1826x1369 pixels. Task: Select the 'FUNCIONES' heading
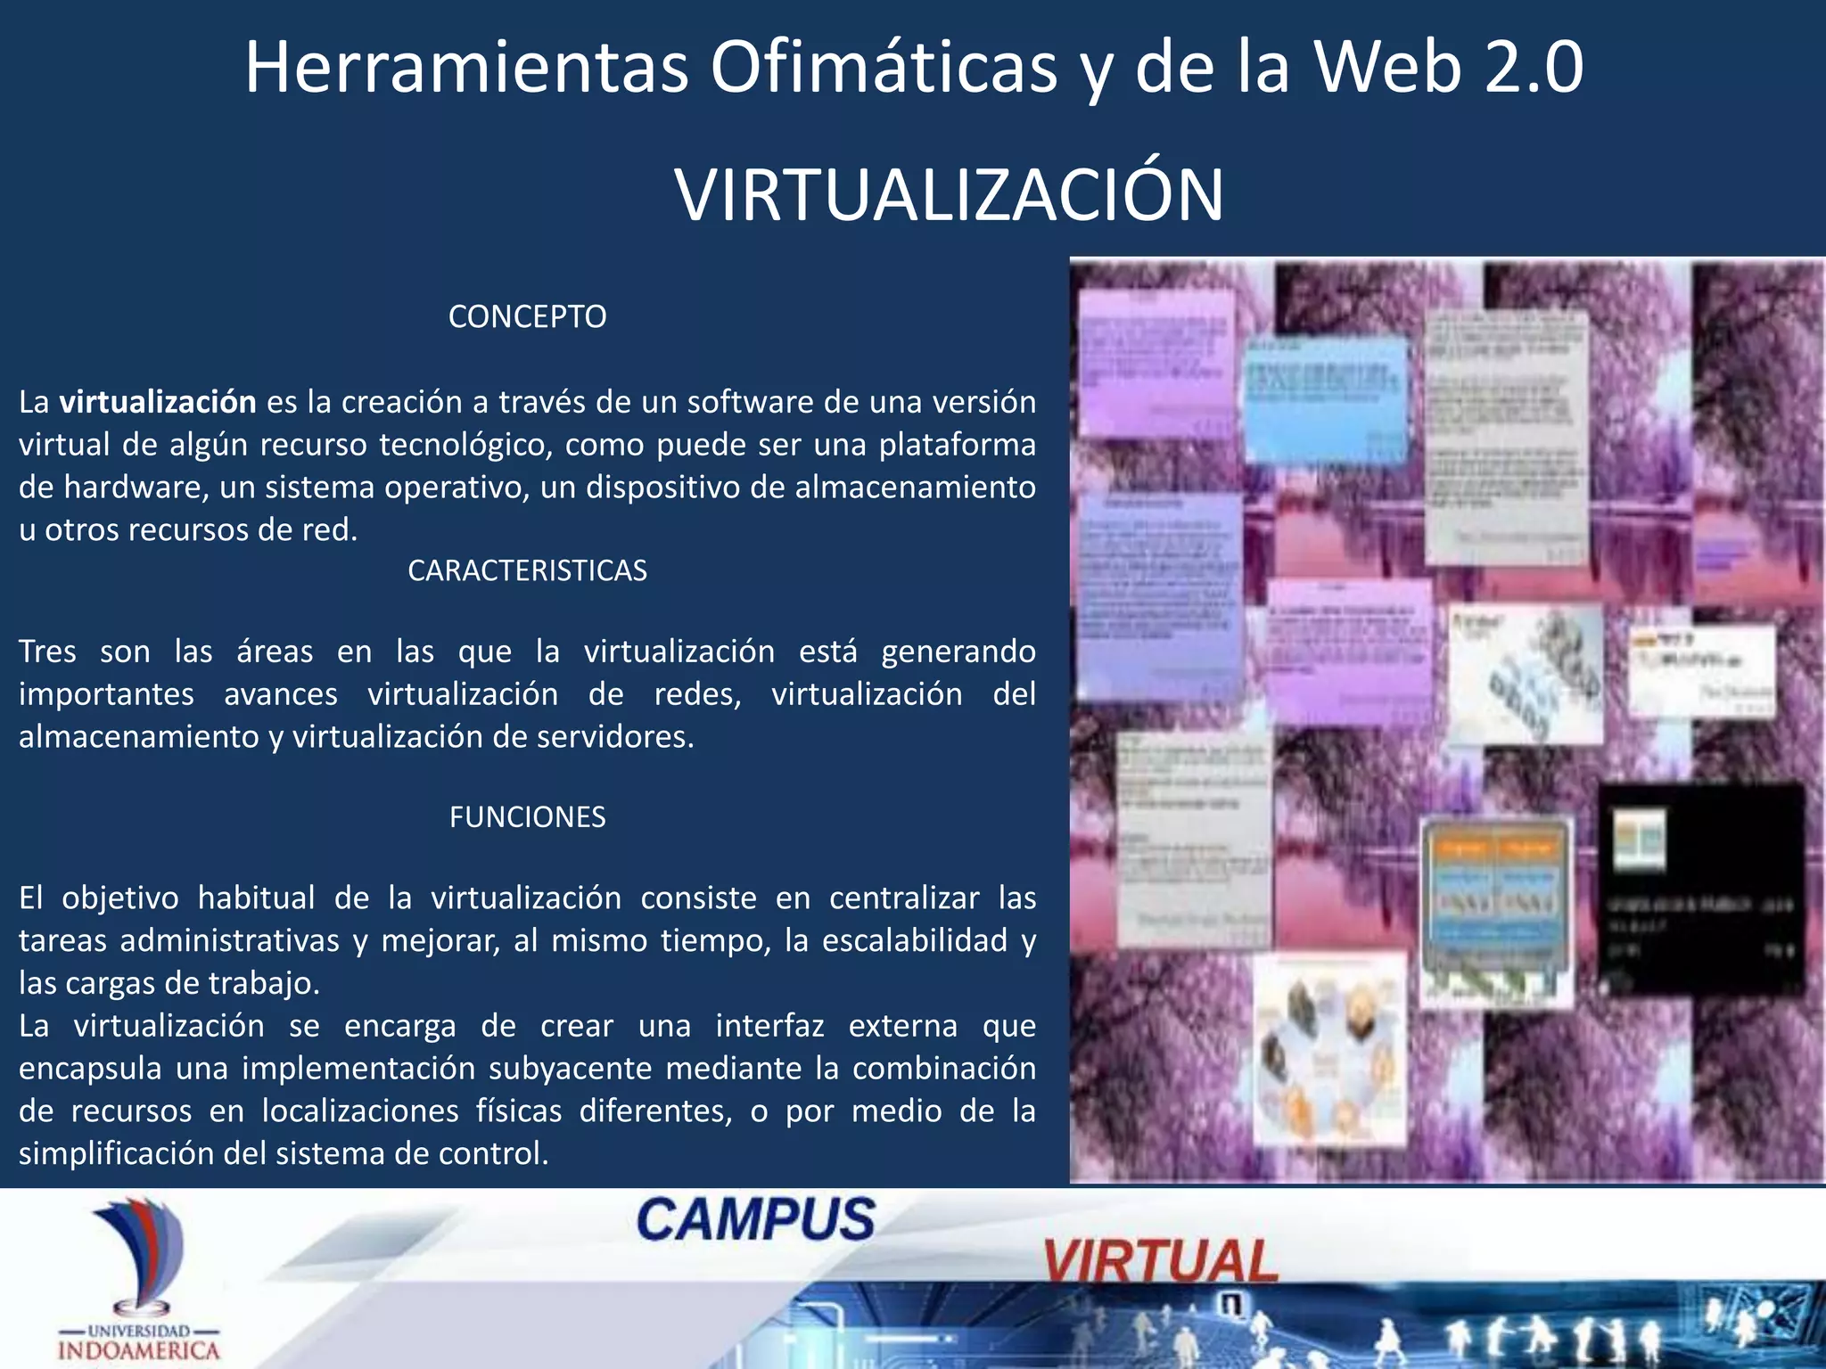tap(527, 816)
